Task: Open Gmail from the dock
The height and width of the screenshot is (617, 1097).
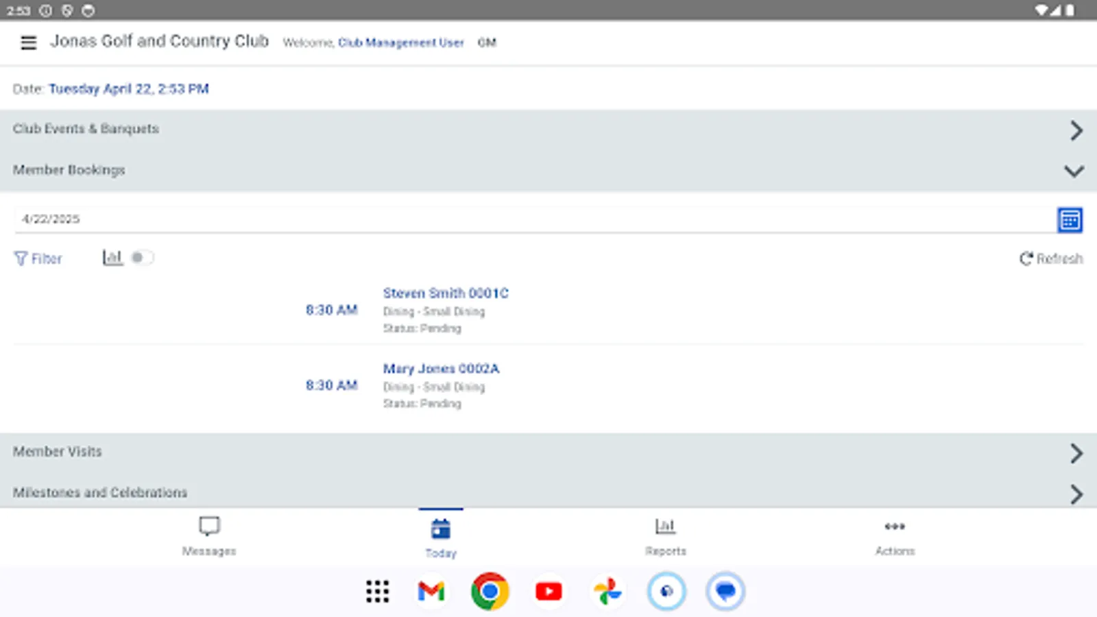Action: 431,591
